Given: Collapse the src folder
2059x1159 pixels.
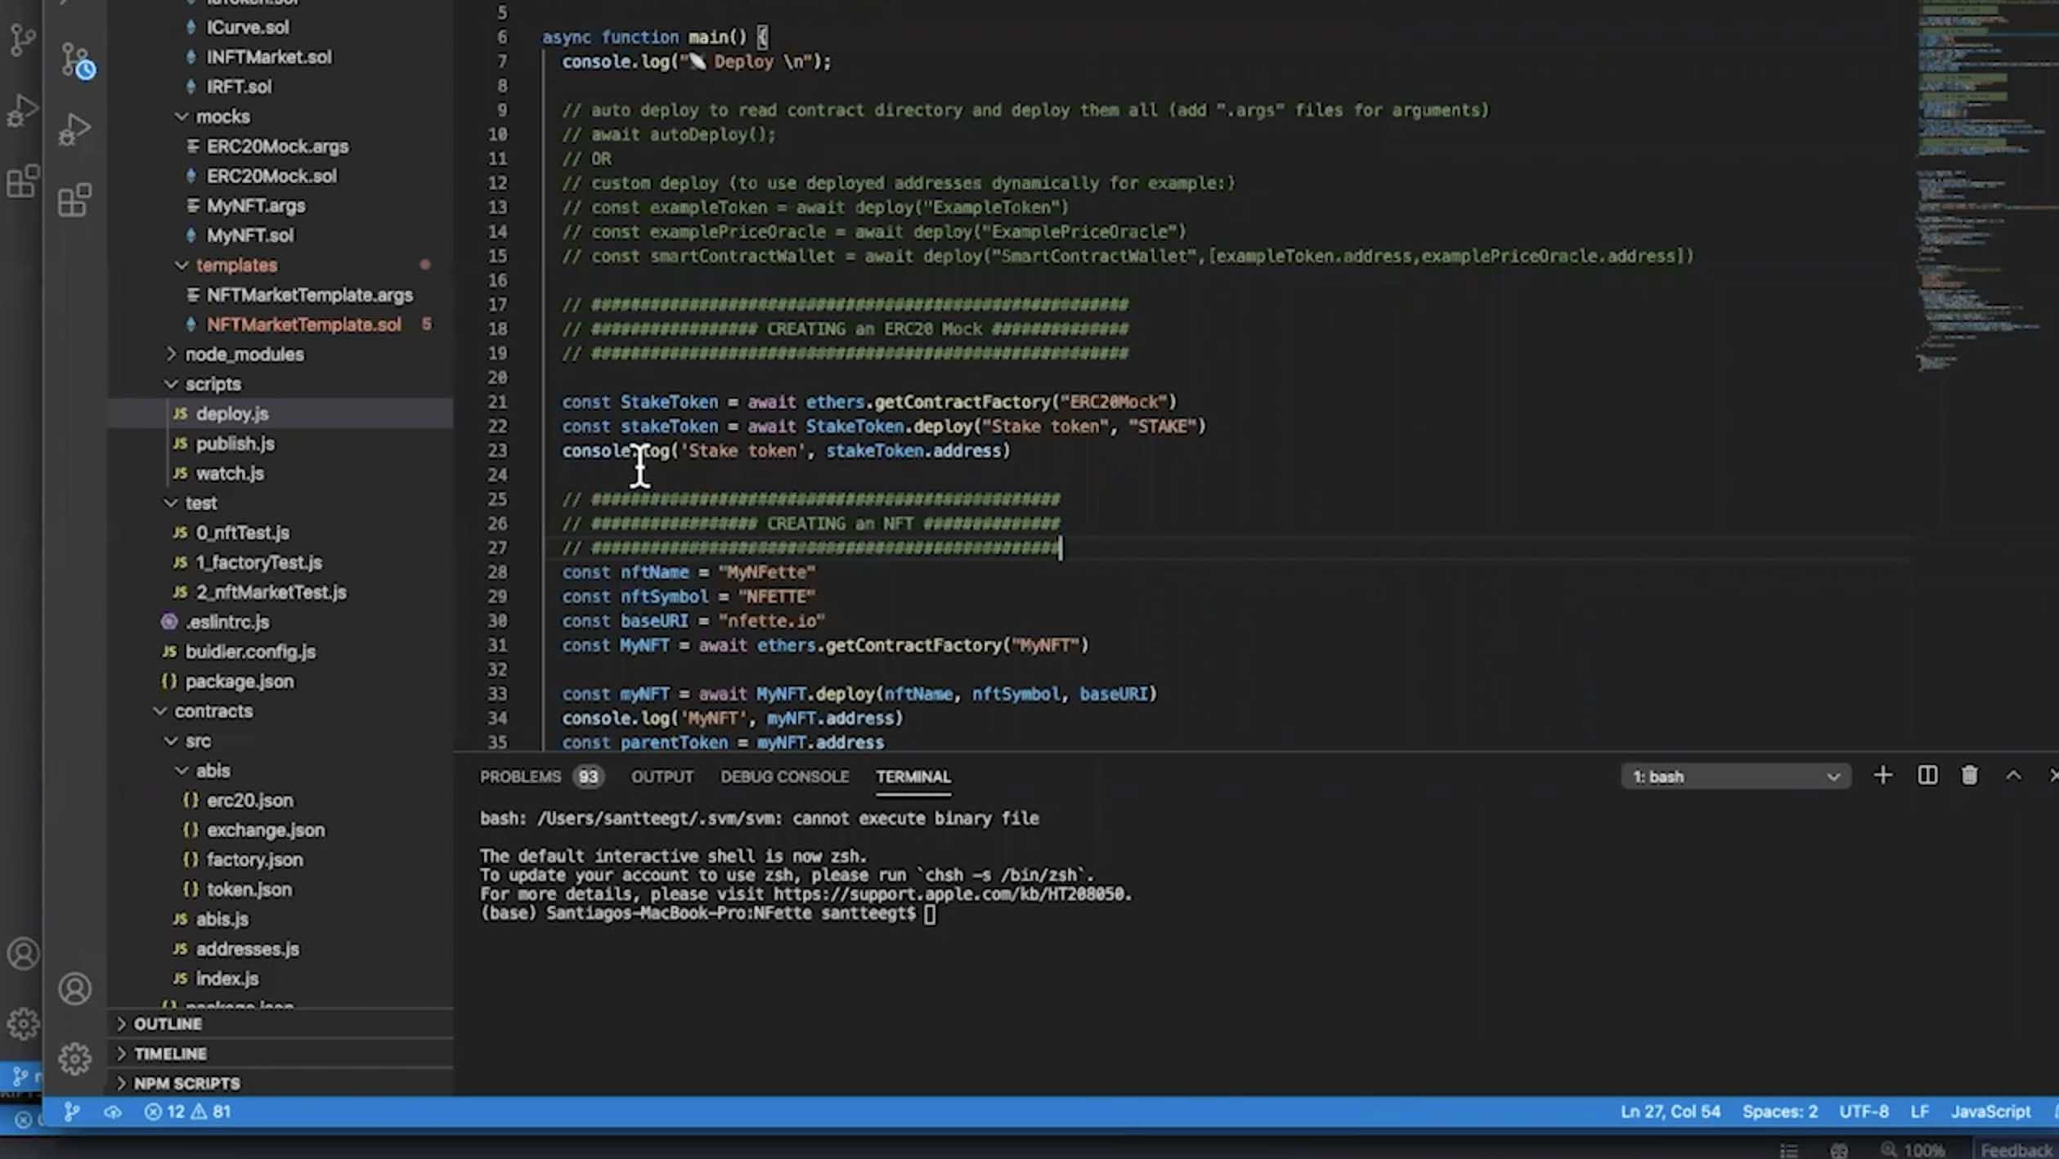Looking at the screenshot, I should tap(171, 741).
